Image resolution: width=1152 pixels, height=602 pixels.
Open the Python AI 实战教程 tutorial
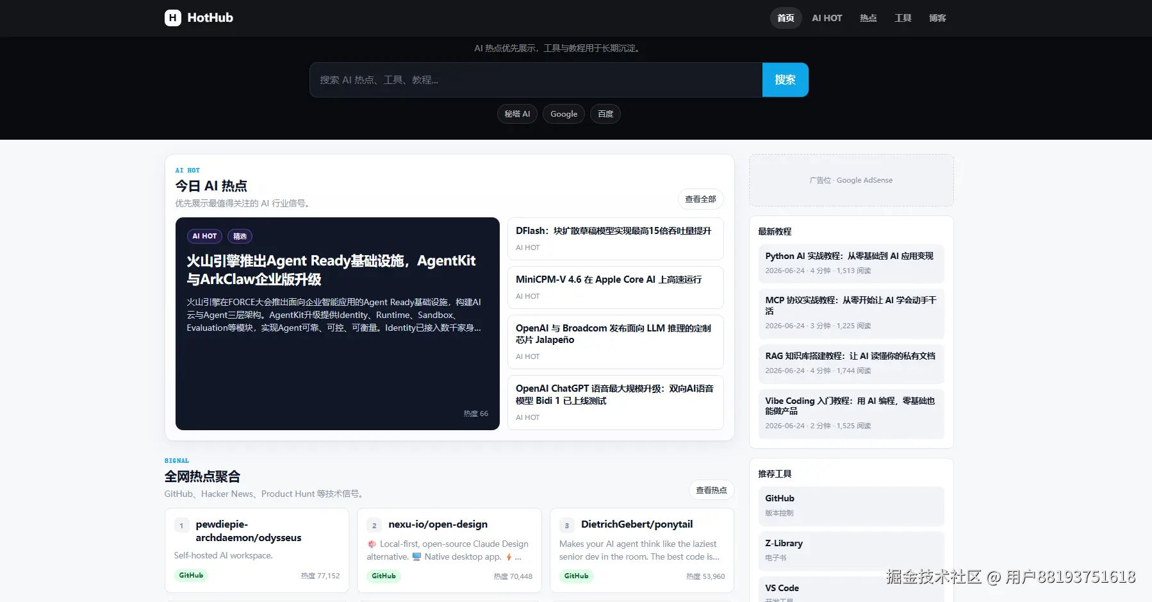tap(851, 263)
